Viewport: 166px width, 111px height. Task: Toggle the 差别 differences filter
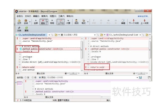click(x=43, y=22)
